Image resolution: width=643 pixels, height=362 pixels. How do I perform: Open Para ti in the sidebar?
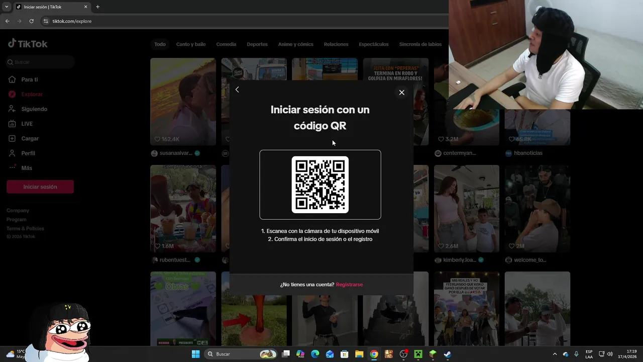click(x=29, y=79)
